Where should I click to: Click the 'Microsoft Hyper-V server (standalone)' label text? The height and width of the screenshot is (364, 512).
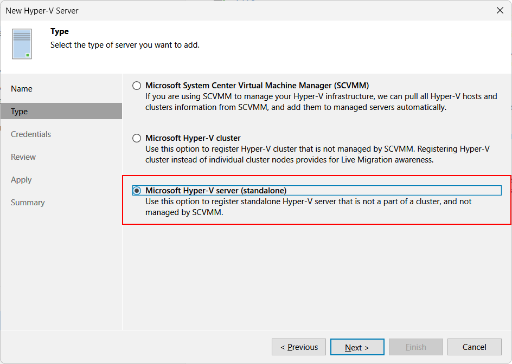pyautogui.click(x=216, y=191)
